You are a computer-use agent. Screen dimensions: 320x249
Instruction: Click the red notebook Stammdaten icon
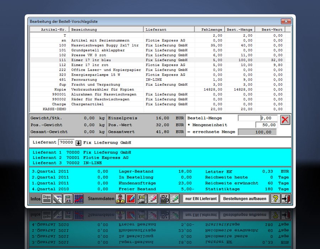(131, 198)
